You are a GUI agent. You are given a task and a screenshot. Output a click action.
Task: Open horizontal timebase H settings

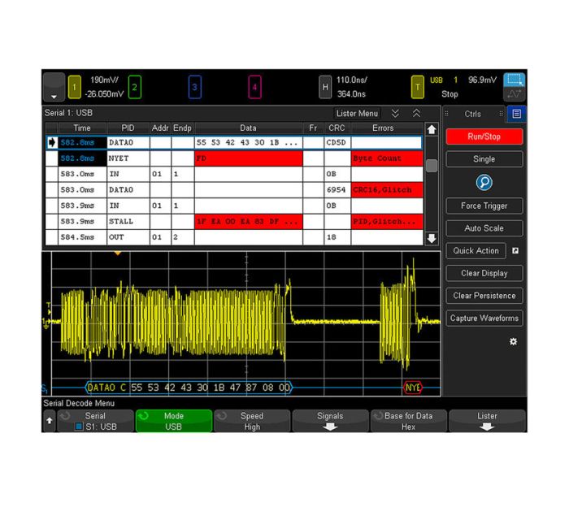pyautogui.click(x=325, y=87)
